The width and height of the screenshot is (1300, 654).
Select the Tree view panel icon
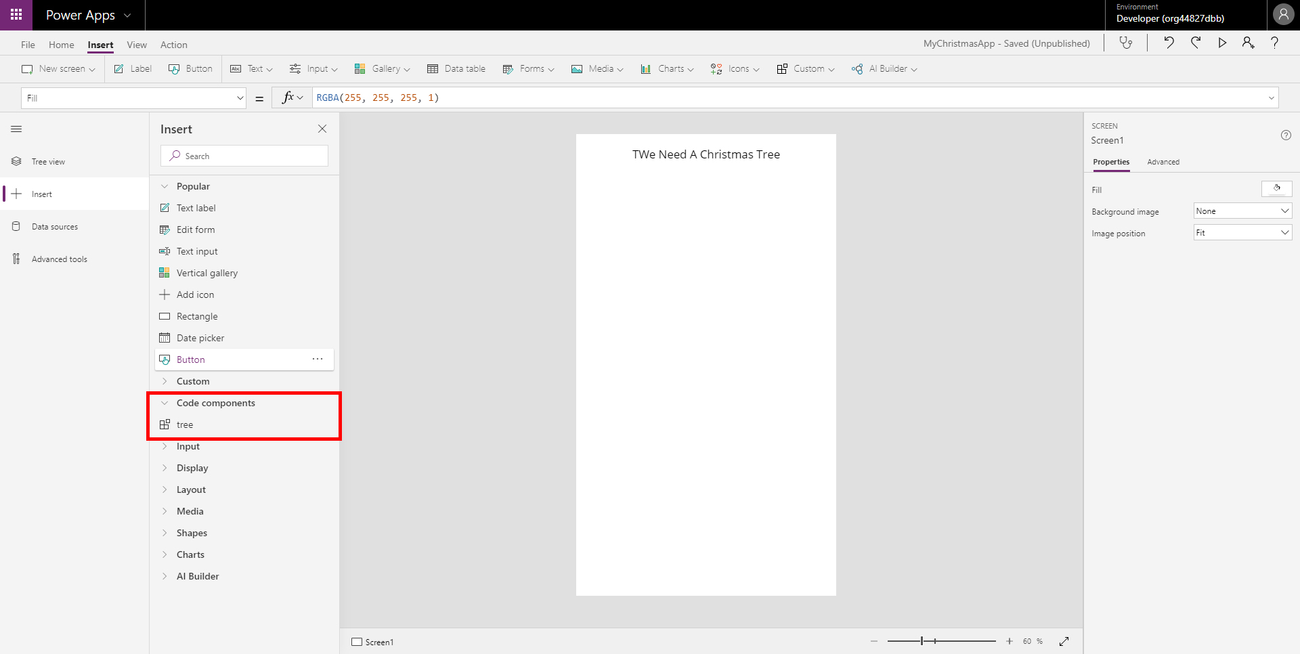(16, 160)
